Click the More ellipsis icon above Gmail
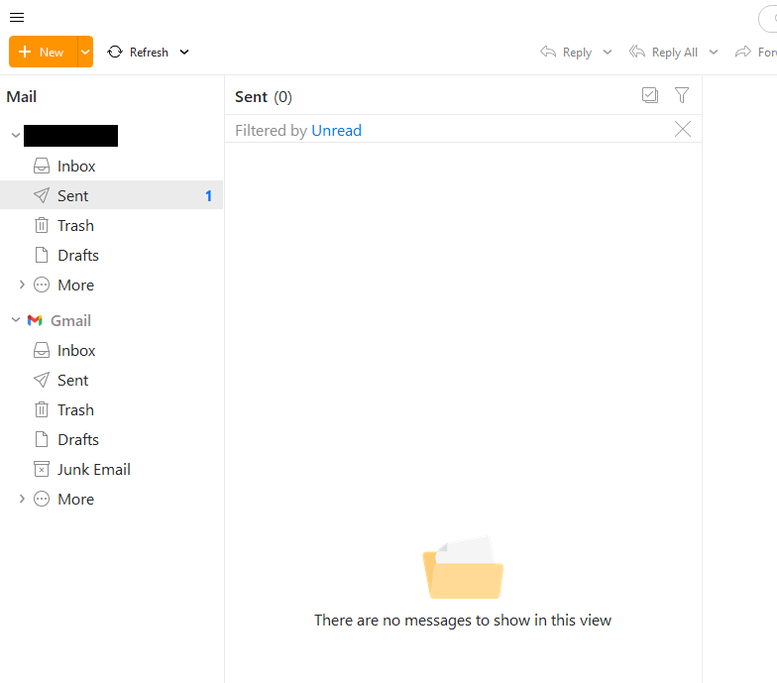 tap(42, 285)
